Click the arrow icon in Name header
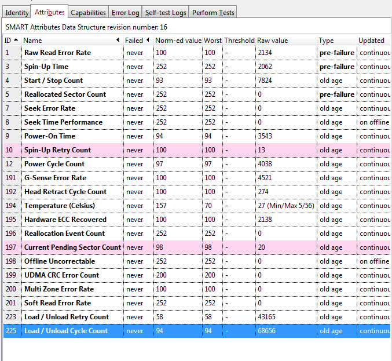The image size is (392, 361). 118,39
